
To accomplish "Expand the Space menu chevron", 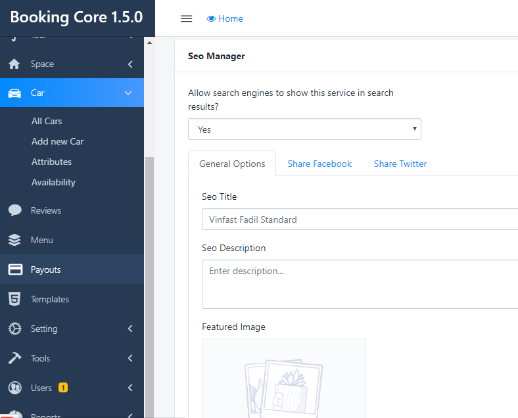I will (130, 64).
